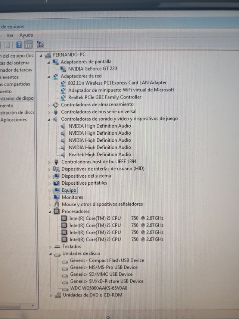The height and width of the screenshot is (319, 239).
Task: Click the keyboard icon for Teclados
Action: tap(57, 247)
